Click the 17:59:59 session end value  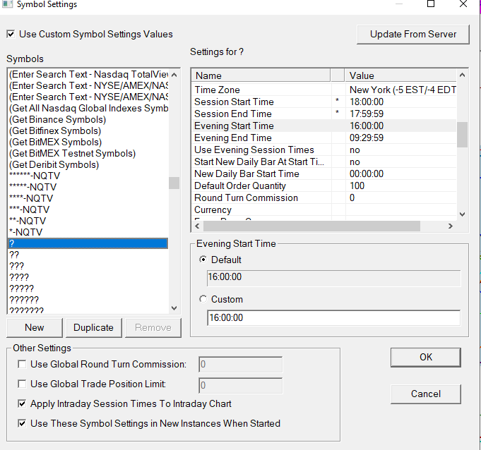click(x=367, y=114)
